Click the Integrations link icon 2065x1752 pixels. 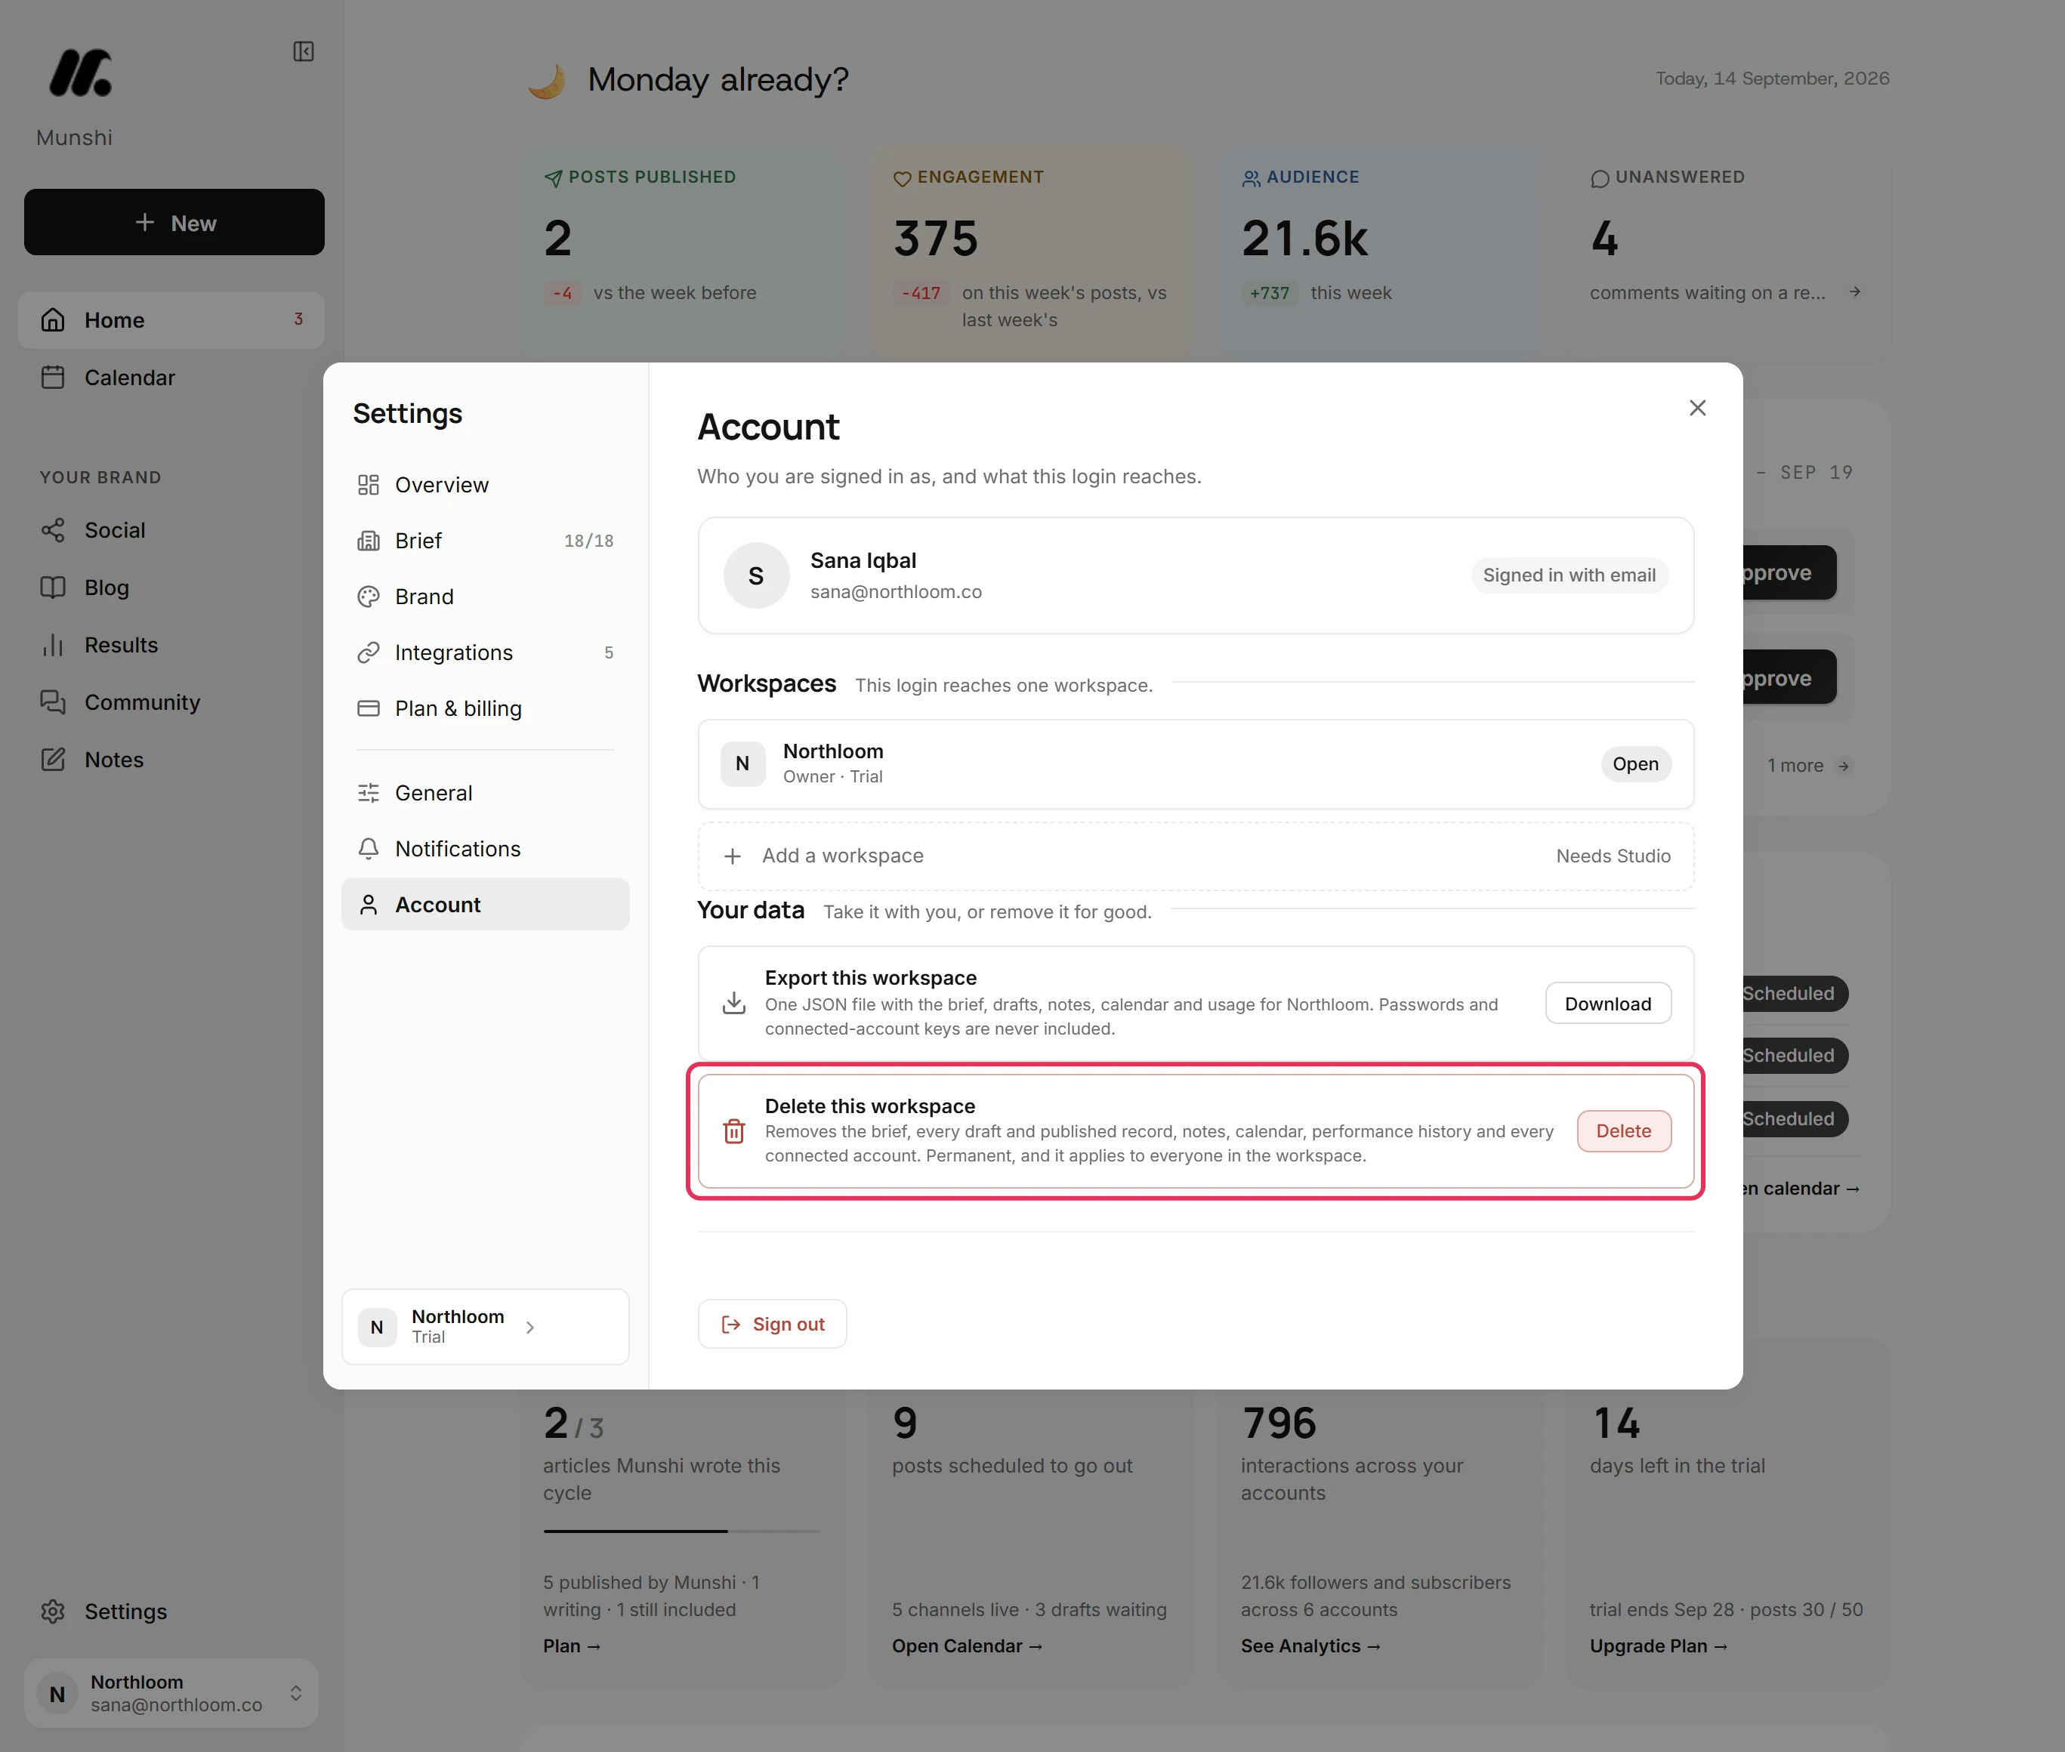[x=369, y=652]
